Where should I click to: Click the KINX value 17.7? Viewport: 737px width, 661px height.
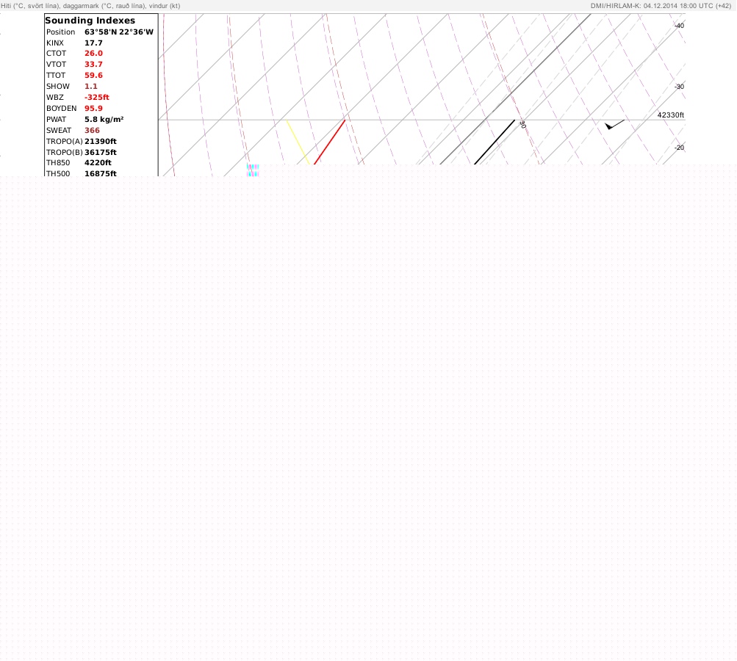click(x=93, y=43)
